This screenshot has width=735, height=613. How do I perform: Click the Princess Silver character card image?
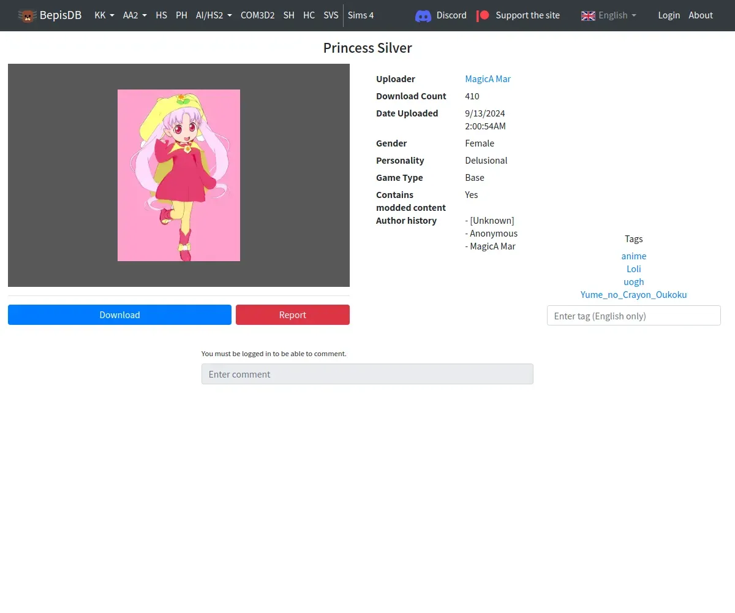pos(179,175)
